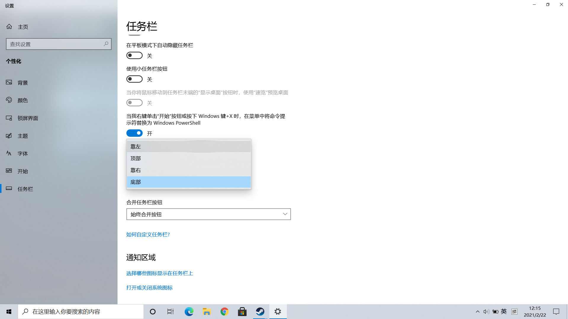Expand the combine taskbar buttons dropdown
The image size is (568, 319).
pos(208,214)
